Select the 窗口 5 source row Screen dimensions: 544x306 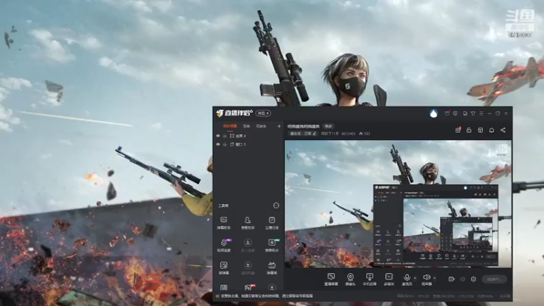(248, 144)
